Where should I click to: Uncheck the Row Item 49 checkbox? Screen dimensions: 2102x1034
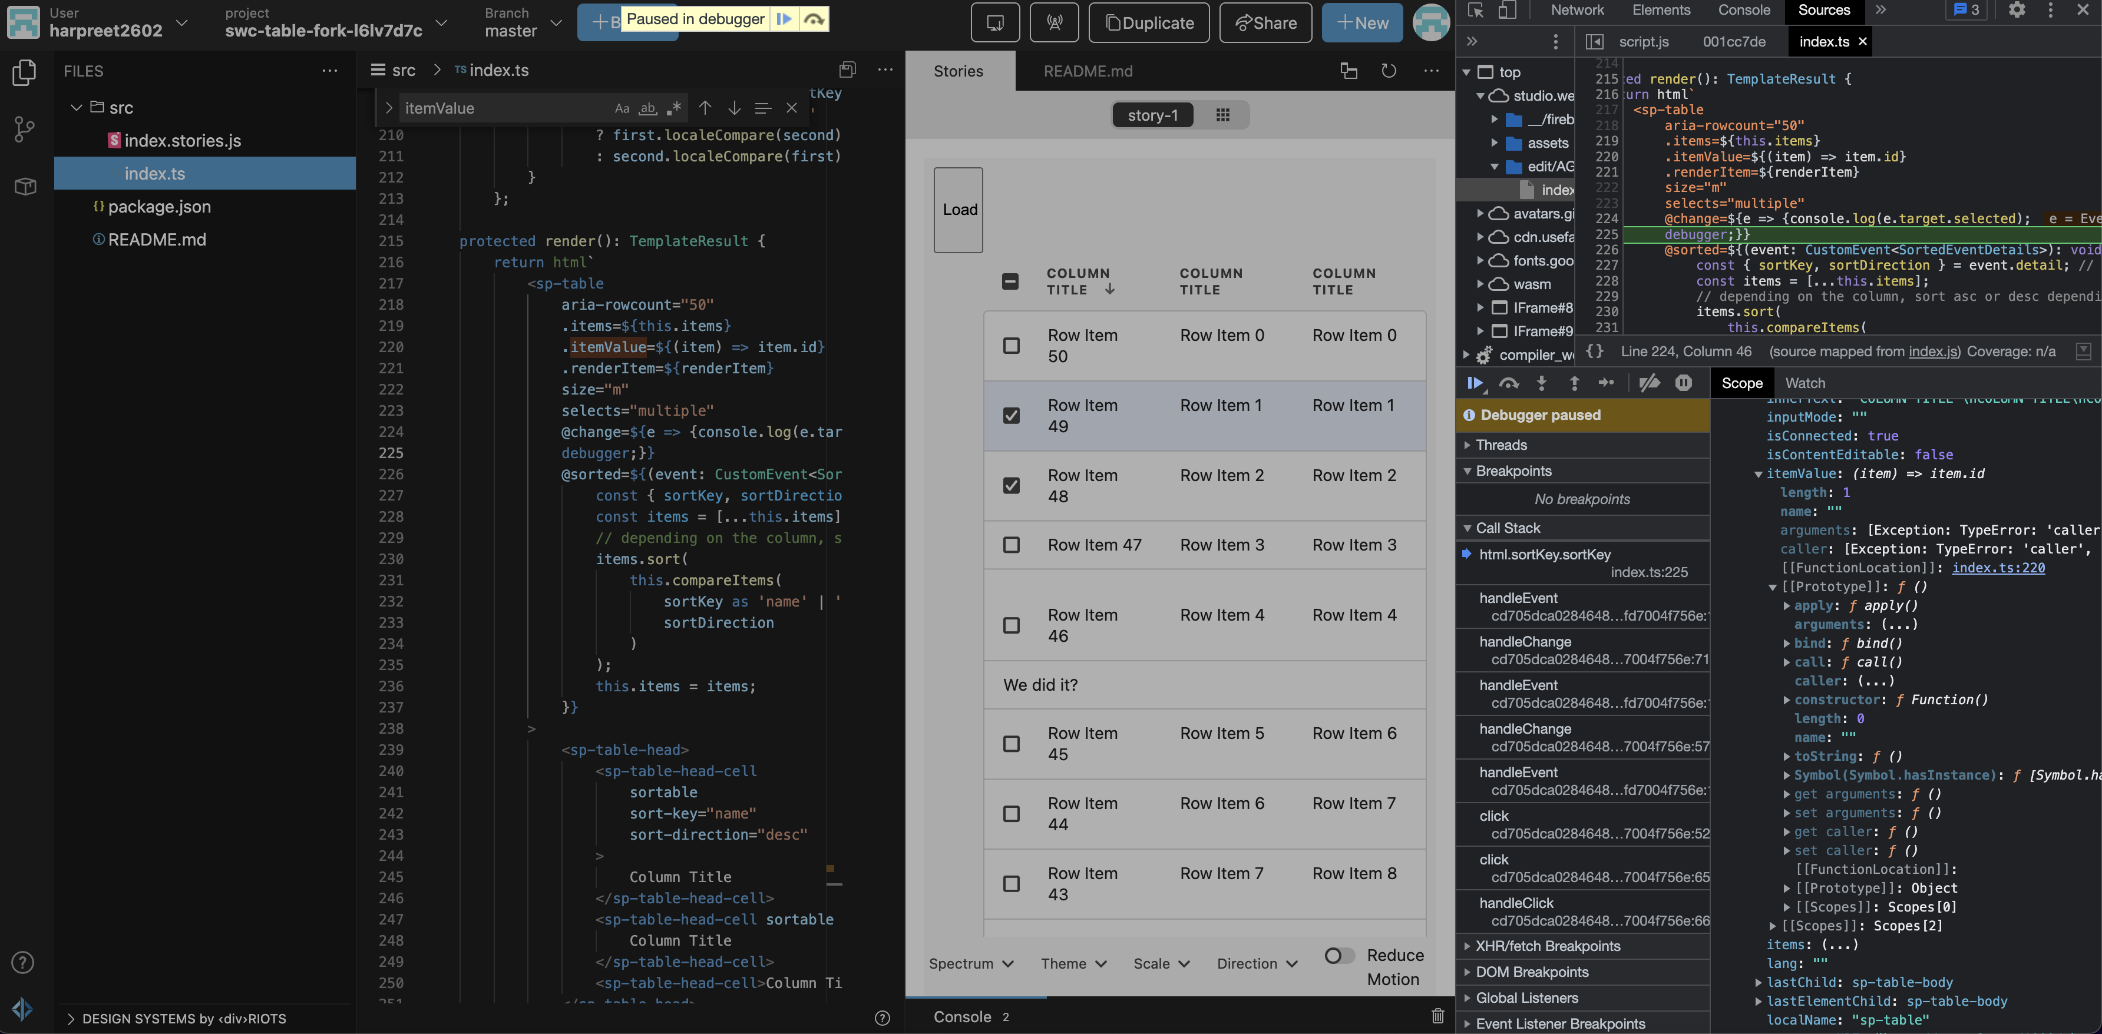1011,416
